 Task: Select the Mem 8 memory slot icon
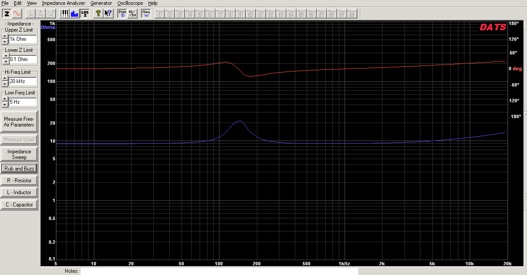(x=230, y=14)
